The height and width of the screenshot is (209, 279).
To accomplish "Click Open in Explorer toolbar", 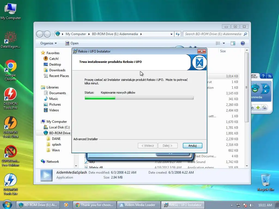I will coord(72,43).
